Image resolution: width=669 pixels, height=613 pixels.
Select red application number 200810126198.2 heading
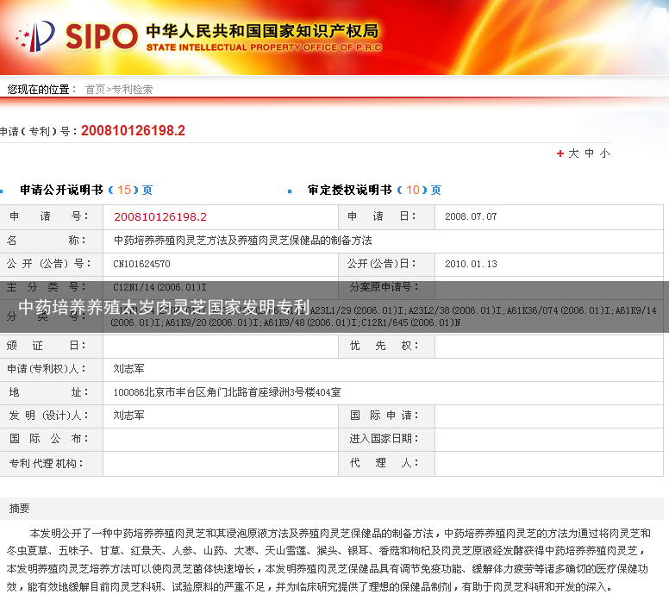[x=133, y=130]
